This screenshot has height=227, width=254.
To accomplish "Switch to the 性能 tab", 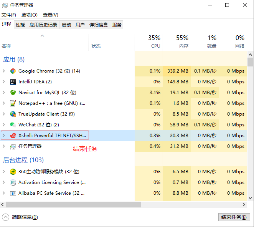I will pos(20,25).
